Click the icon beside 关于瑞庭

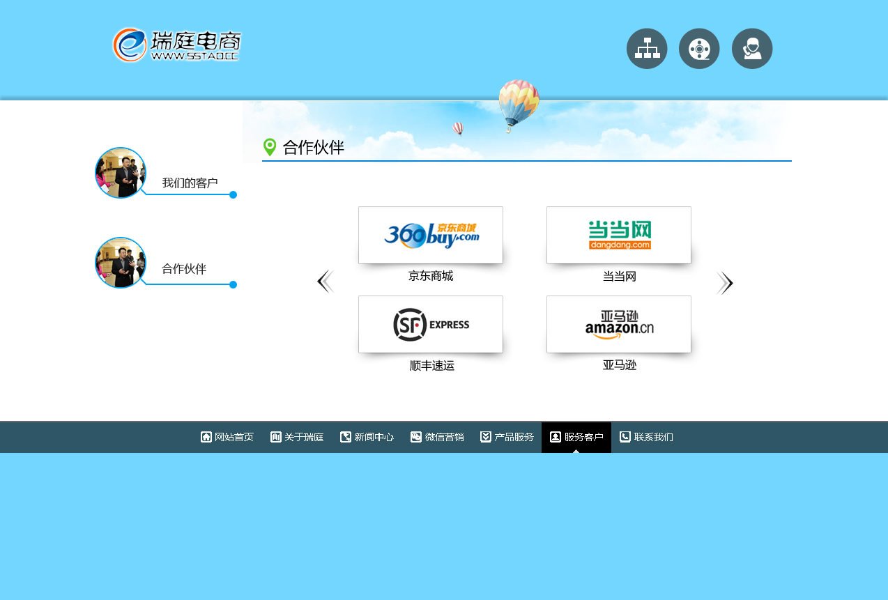pos(276,437)
